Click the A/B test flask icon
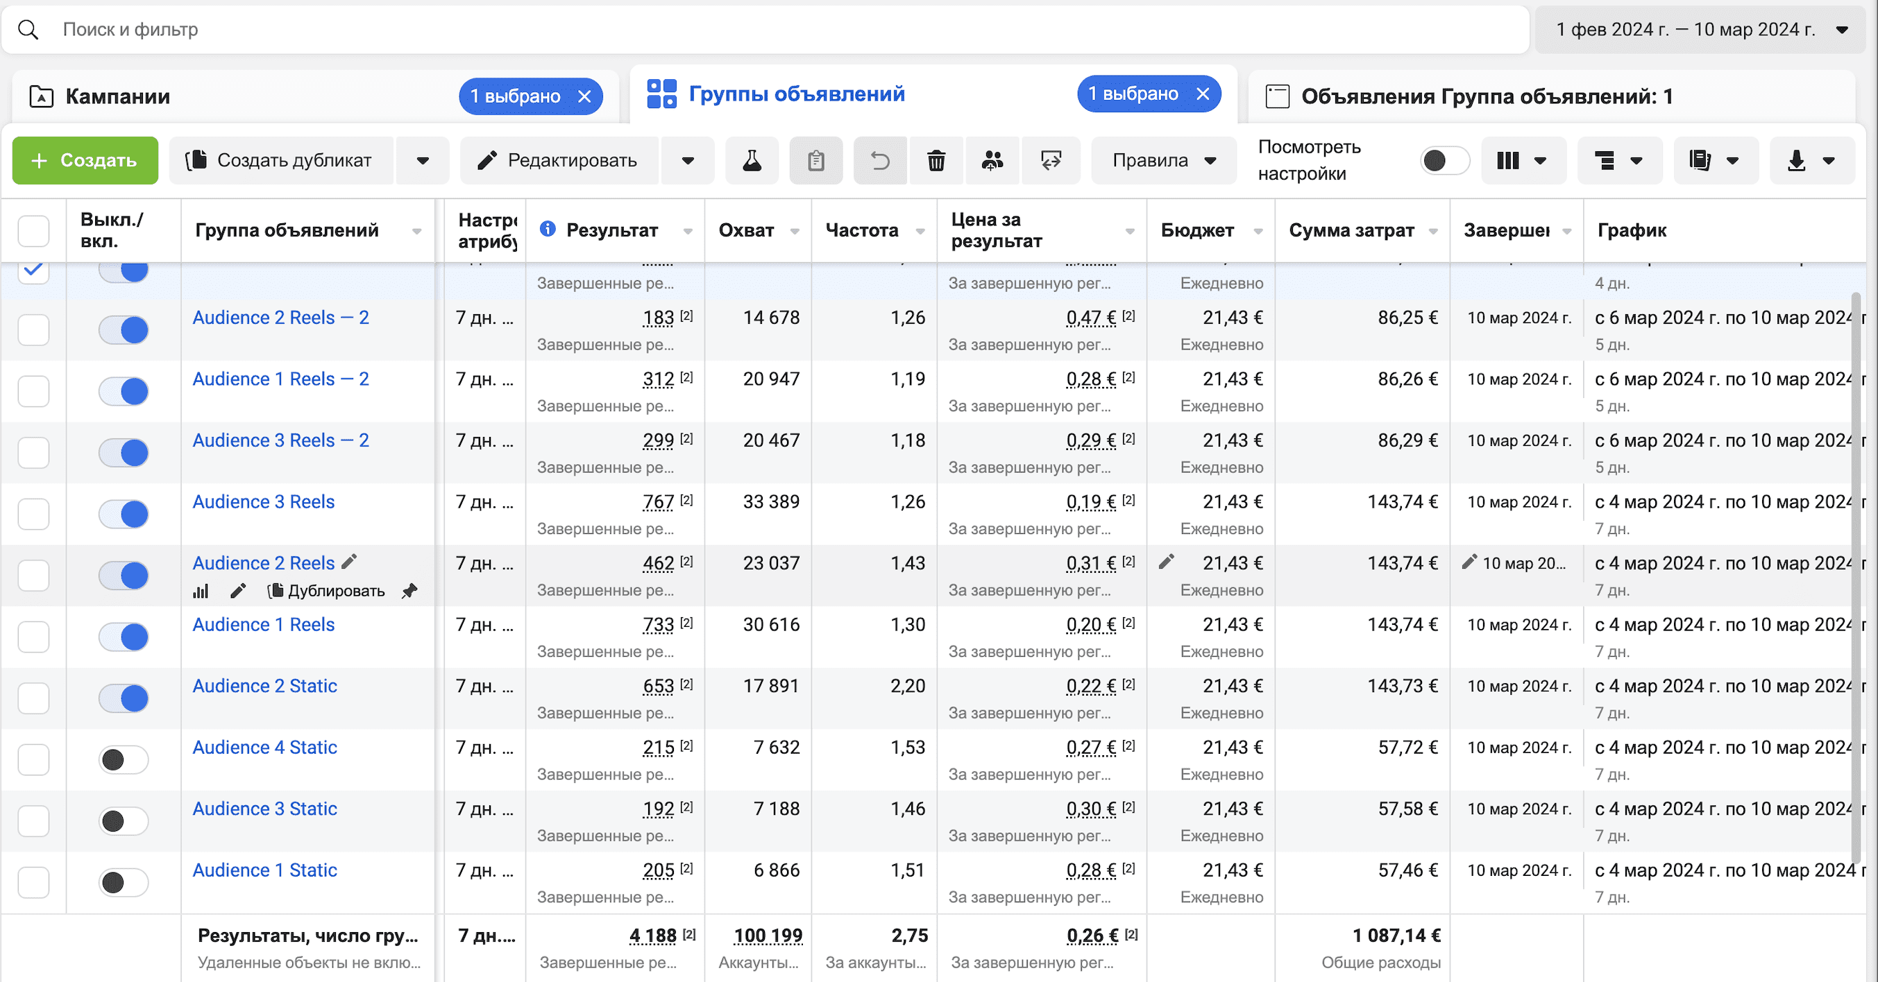The width and height of the screenshot is (1878, 982). coord(752,160)
